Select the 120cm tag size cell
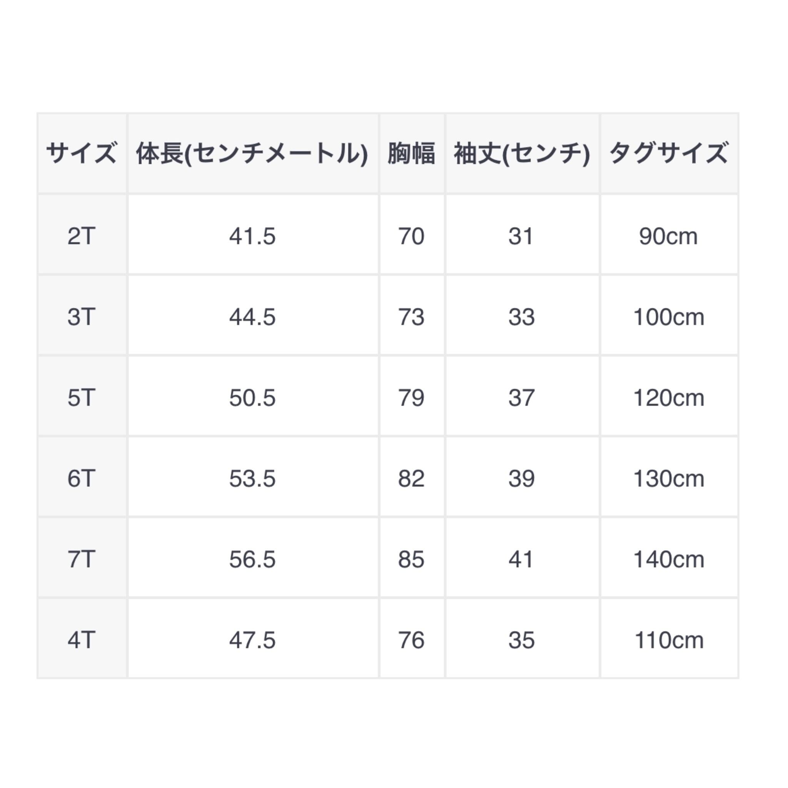 [x=668, y=398]
